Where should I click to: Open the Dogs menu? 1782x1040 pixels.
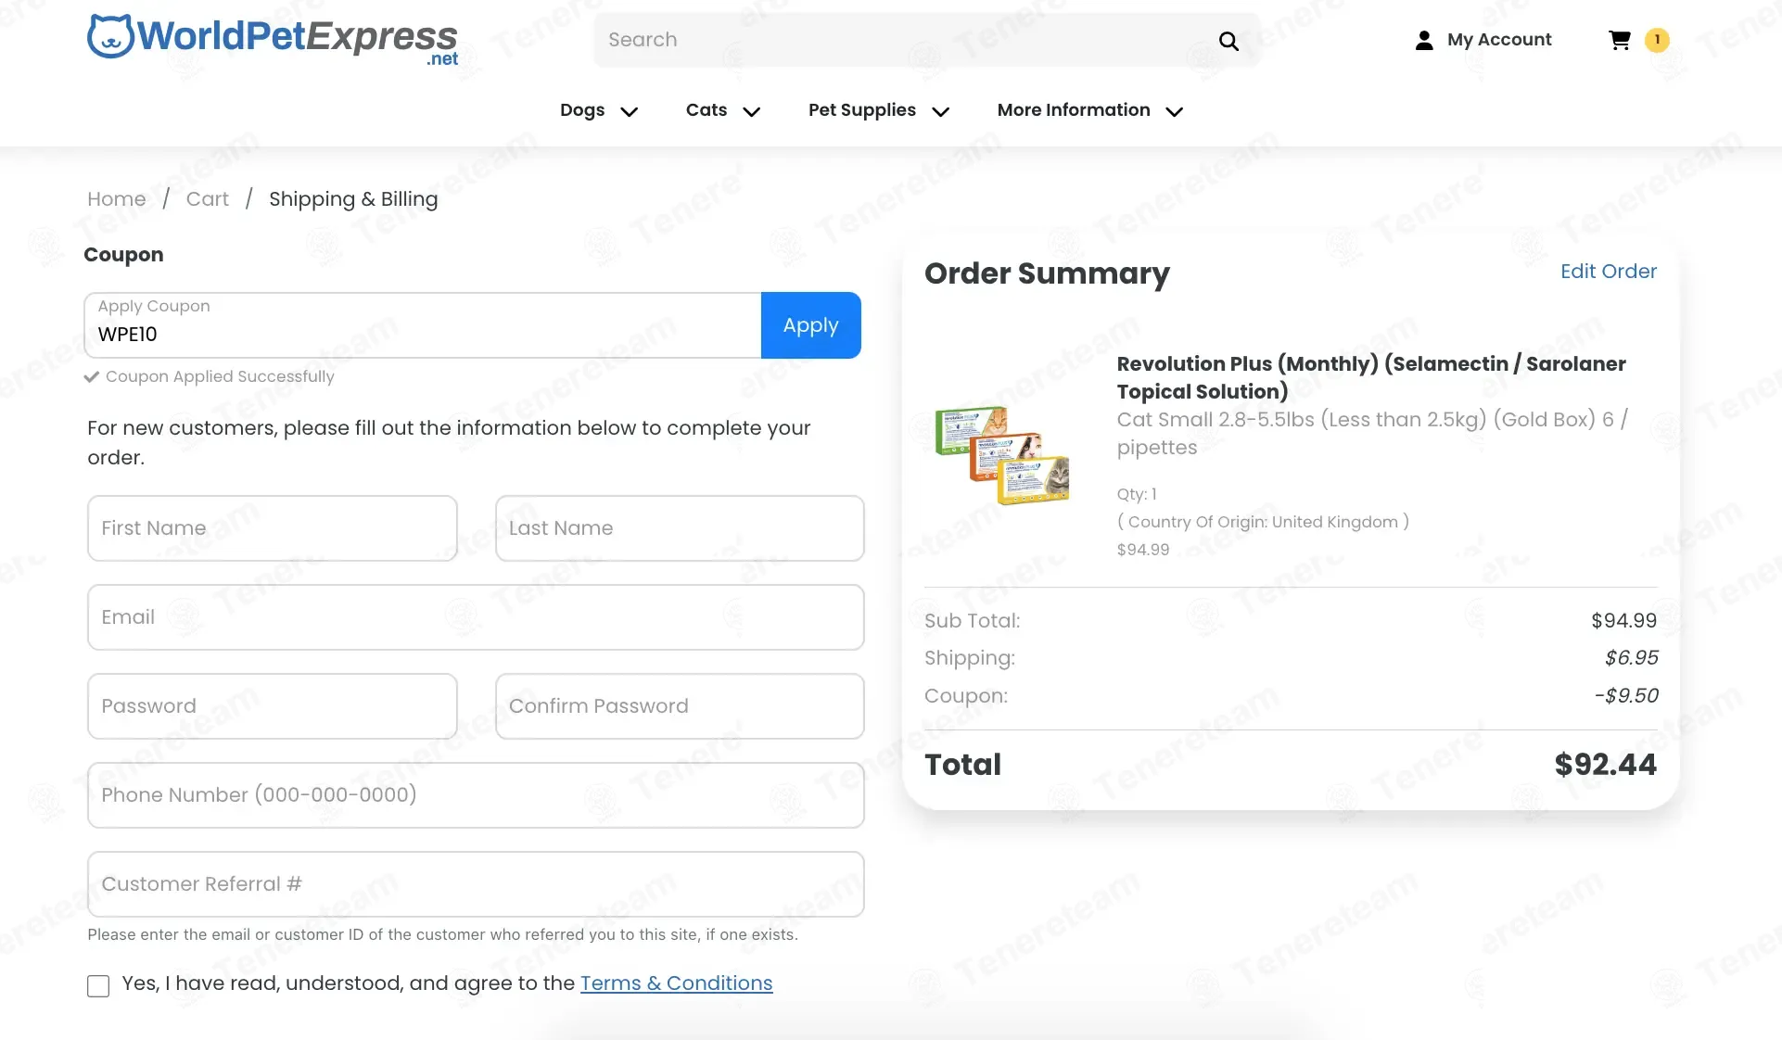(582, 110)
